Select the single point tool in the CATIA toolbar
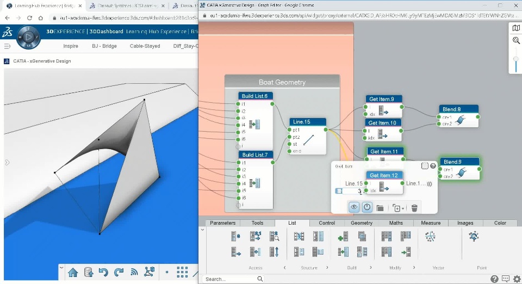The image size is (522, 284). [167, 272]
